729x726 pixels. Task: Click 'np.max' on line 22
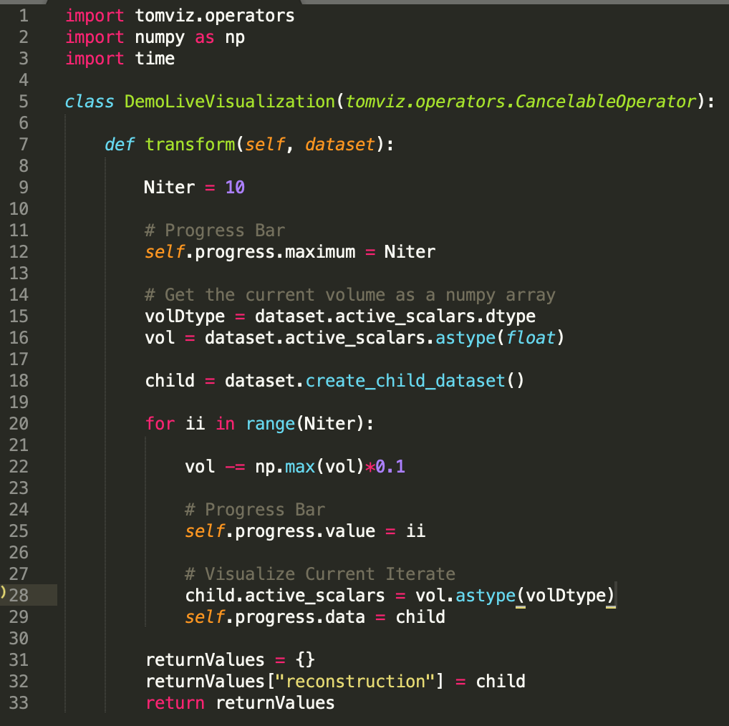(285, 467)
